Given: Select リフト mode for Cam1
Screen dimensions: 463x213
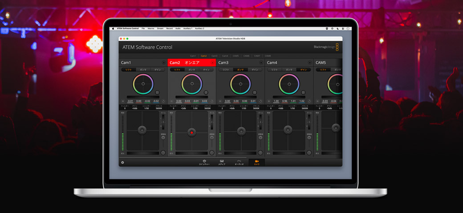Looking at the screenshot, I should click(129, 70).
